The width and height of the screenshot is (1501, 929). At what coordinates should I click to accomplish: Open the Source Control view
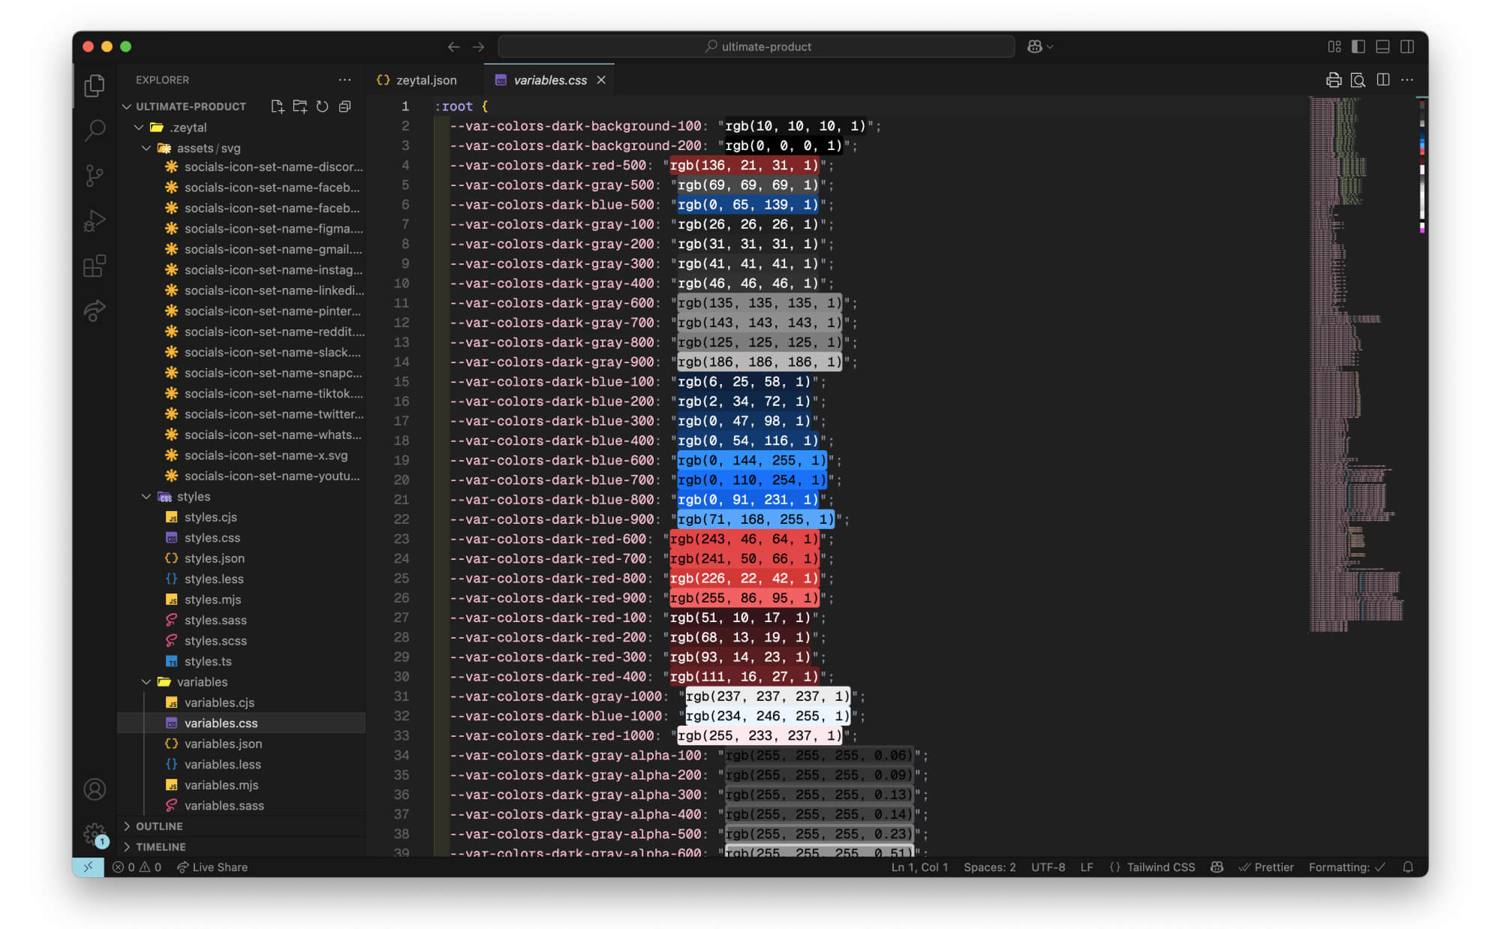[95, 176]
